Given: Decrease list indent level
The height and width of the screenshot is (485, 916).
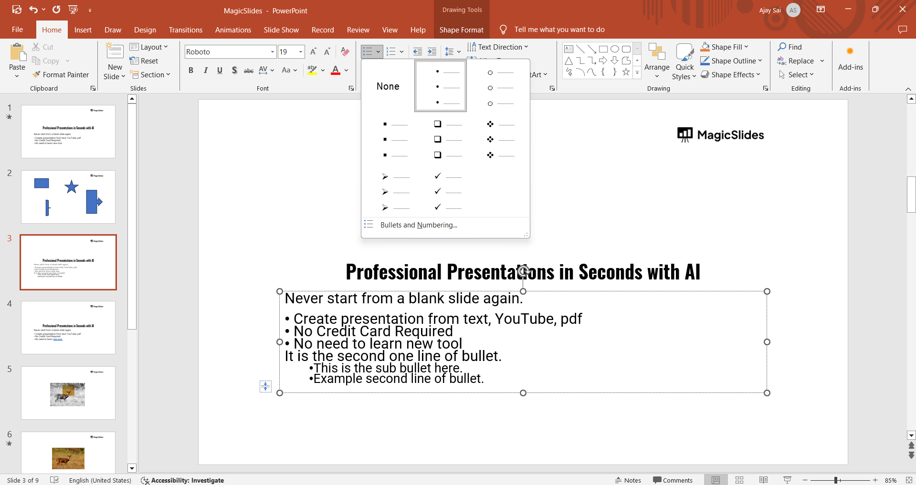Looking at the screenshot, I should coord(418,52).
